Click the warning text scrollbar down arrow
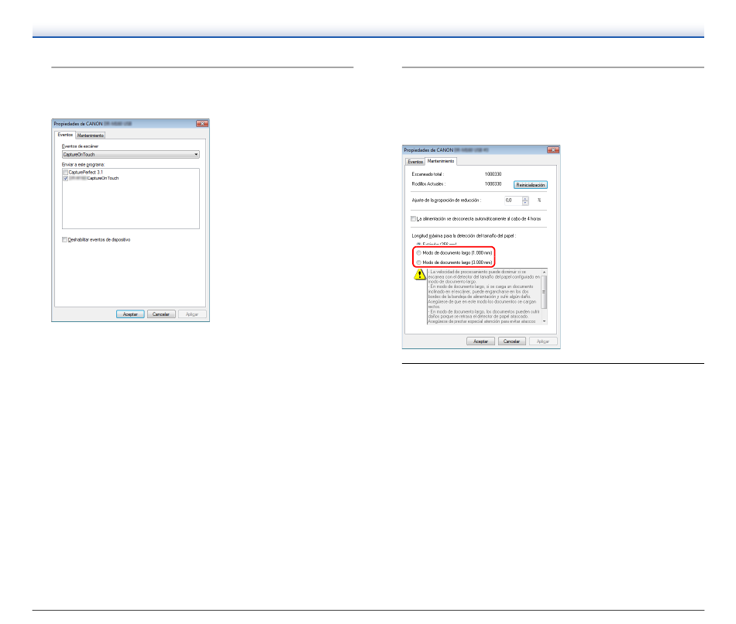Screen dimensions: 736x624 coord(544,321)
